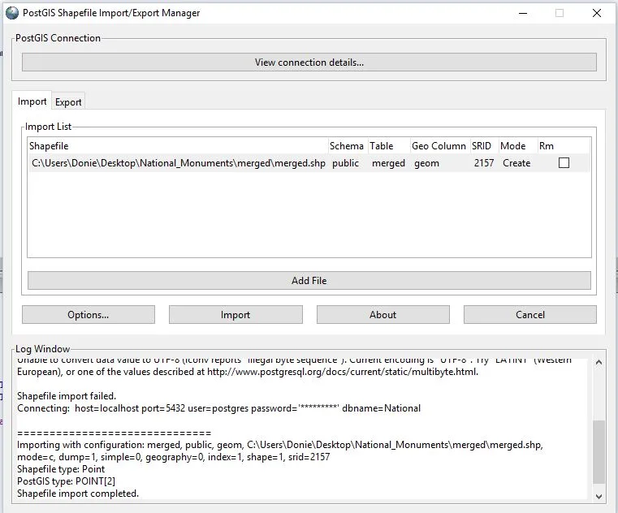Image resolution: width=618 pixels, height=513 pixels.
Task: Open the About button
Action: (382, 315)
